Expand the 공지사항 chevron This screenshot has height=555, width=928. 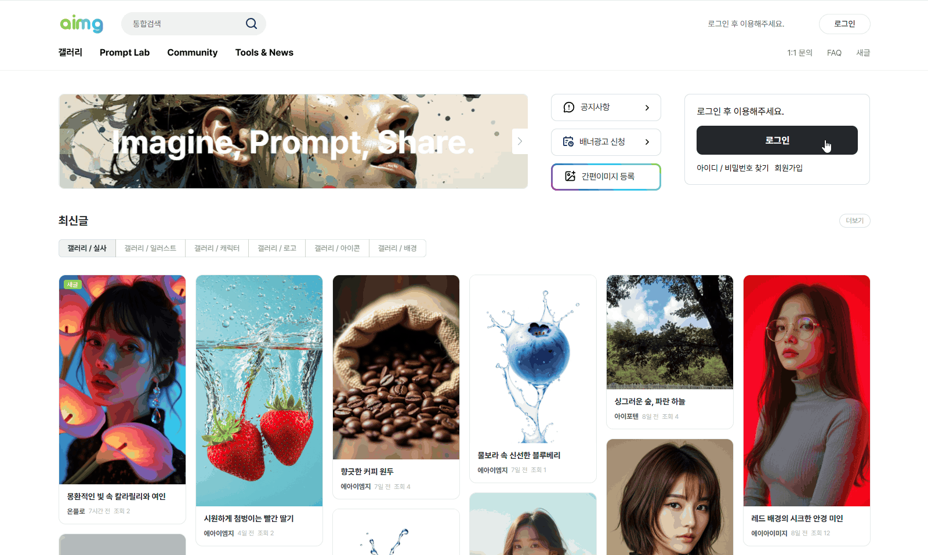pos(647,108)
